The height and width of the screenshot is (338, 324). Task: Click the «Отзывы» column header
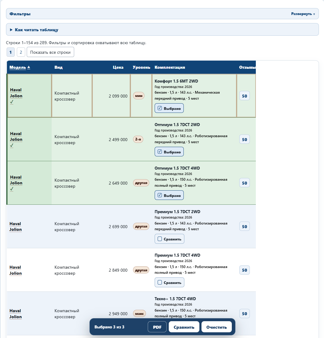click(x=247, y=67)
